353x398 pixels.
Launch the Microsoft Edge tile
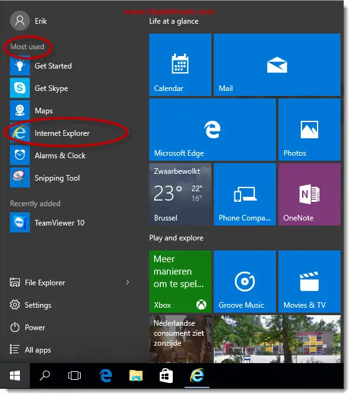[213, 130]
